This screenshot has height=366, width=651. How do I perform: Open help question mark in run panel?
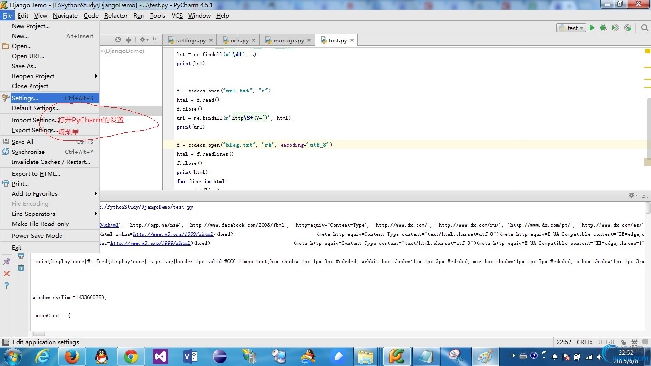(x=7, y=285)
